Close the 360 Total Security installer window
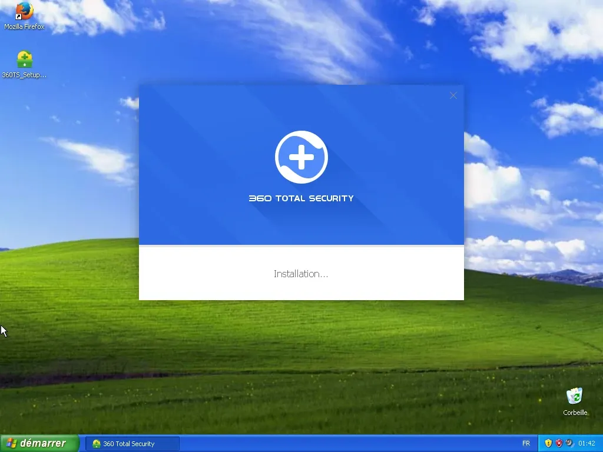The image size is (603, 452). [453, 95]
